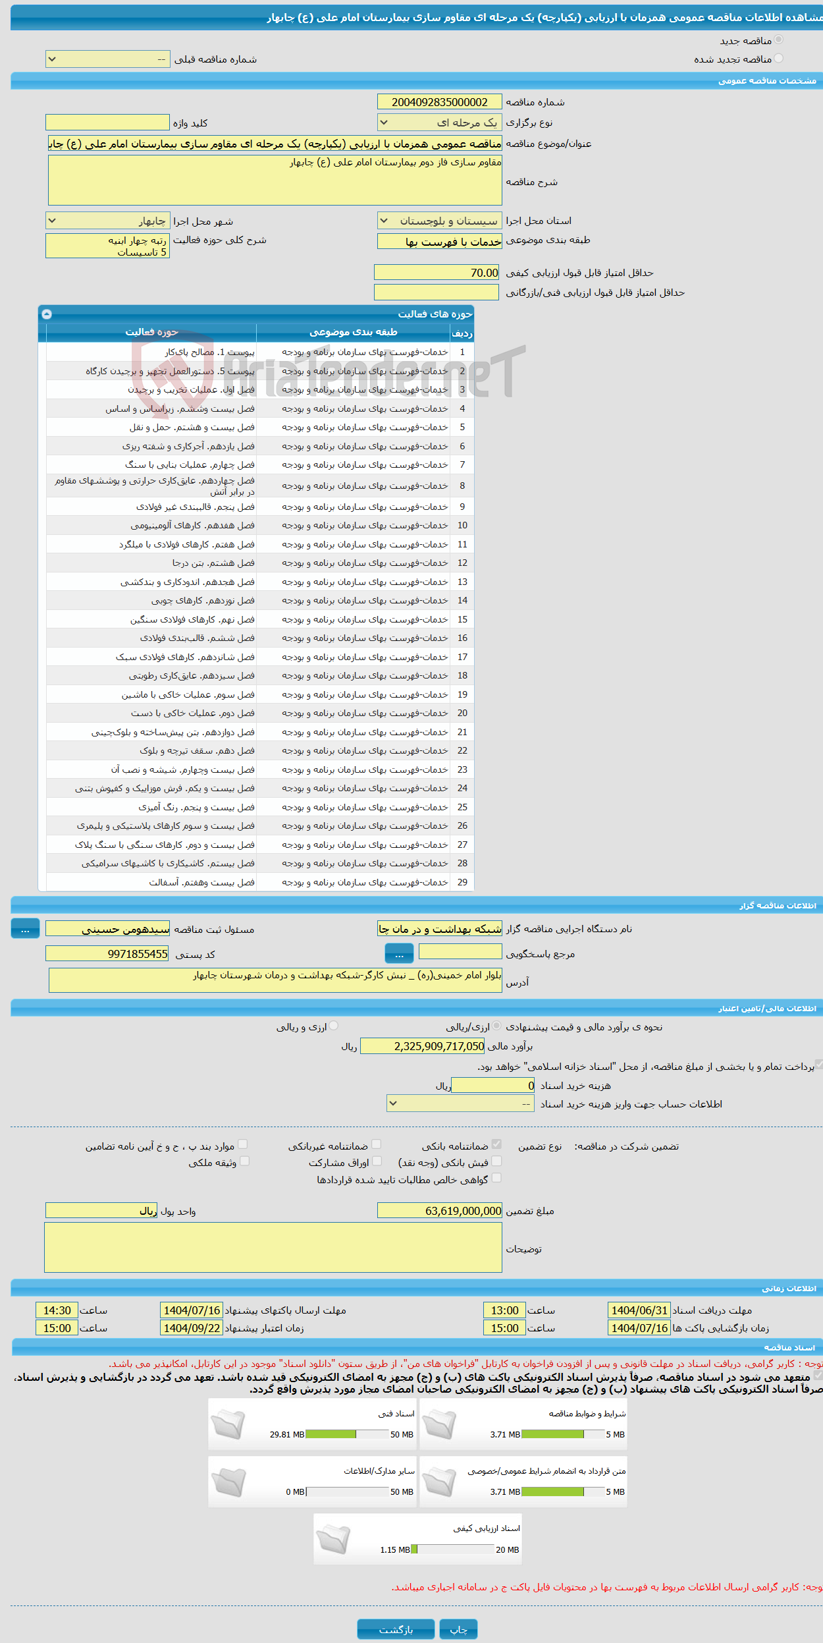Open the متن قرارداد folder icon
Screen dimensions: 823x1643
pos(439,1482)
